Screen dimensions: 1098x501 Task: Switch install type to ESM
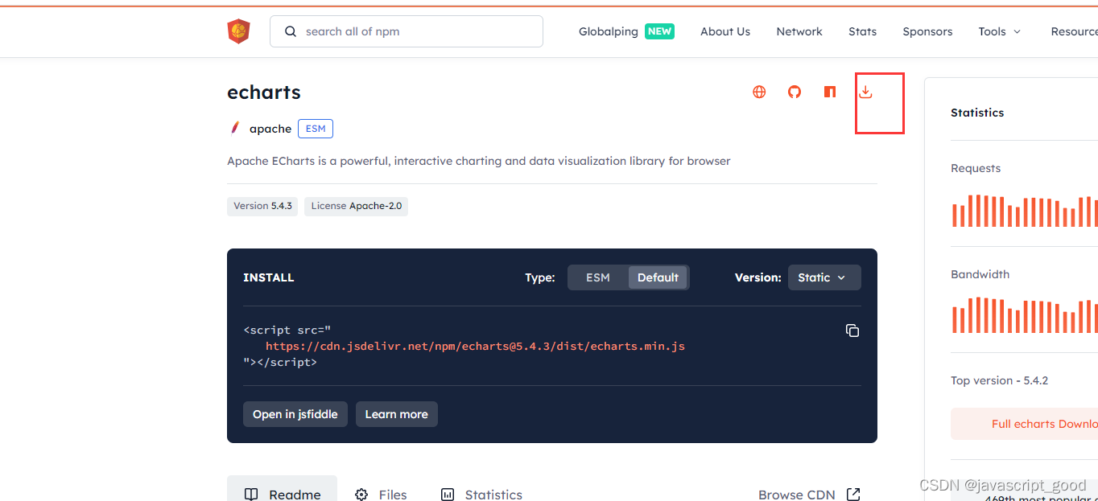point(598,277)
